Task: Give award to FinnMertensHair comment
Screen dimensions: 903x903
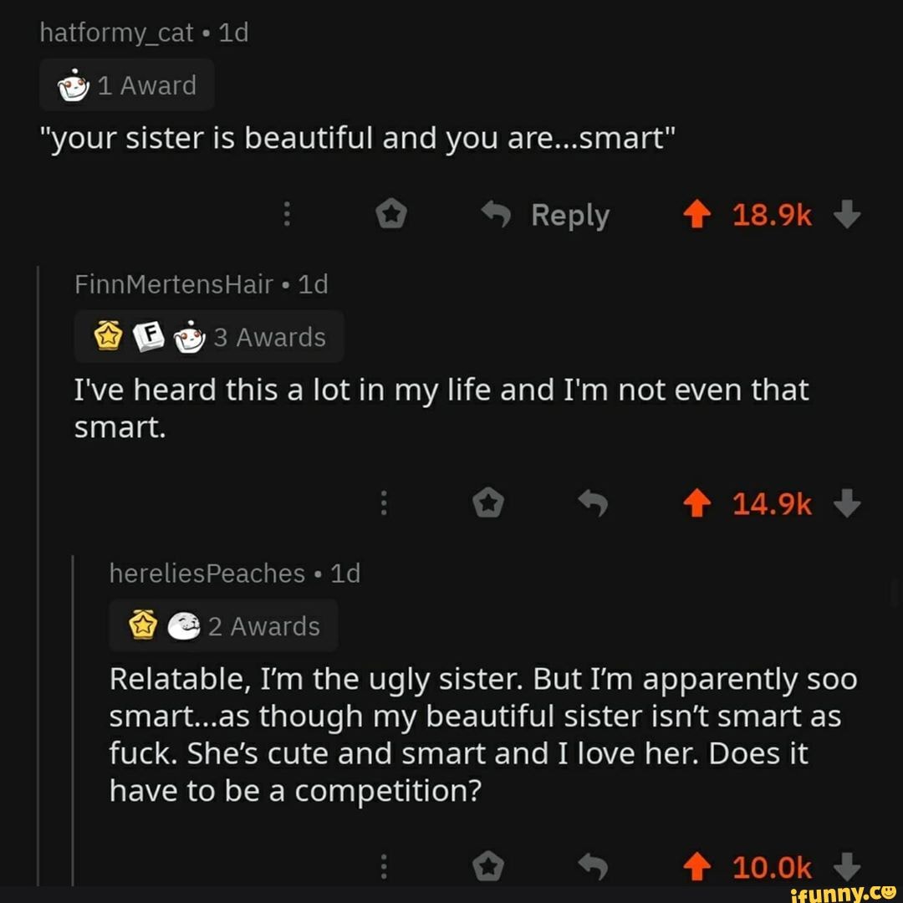Action: pyautogui.click(x=487, y=504)
